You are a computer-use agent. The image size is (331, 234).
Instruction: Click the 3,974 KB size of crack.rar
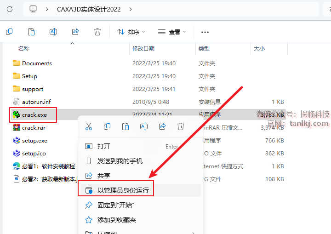pyautogui.click(x=272, y=128)
